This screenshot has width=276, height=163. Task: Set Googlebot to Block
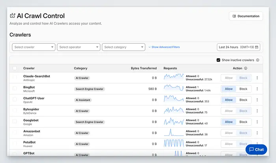(x=243, y=122)
